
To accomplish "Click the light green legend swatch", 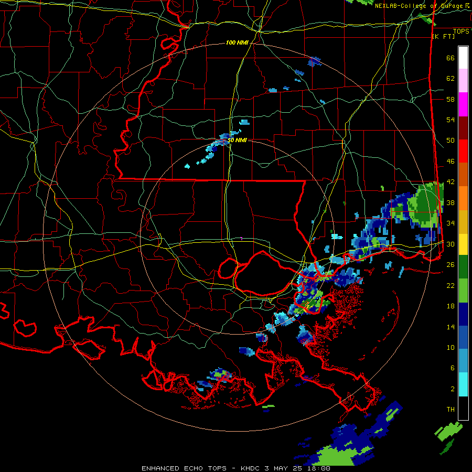I will click(x=463, y=291).
